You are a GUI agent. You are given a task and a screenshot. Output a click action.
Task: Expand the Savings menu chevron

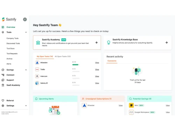click(x=26, y=70)
